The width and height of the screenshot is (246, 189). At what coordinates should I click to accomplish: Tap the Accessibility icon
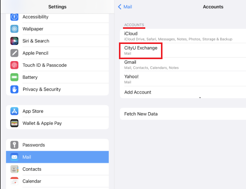14,17
